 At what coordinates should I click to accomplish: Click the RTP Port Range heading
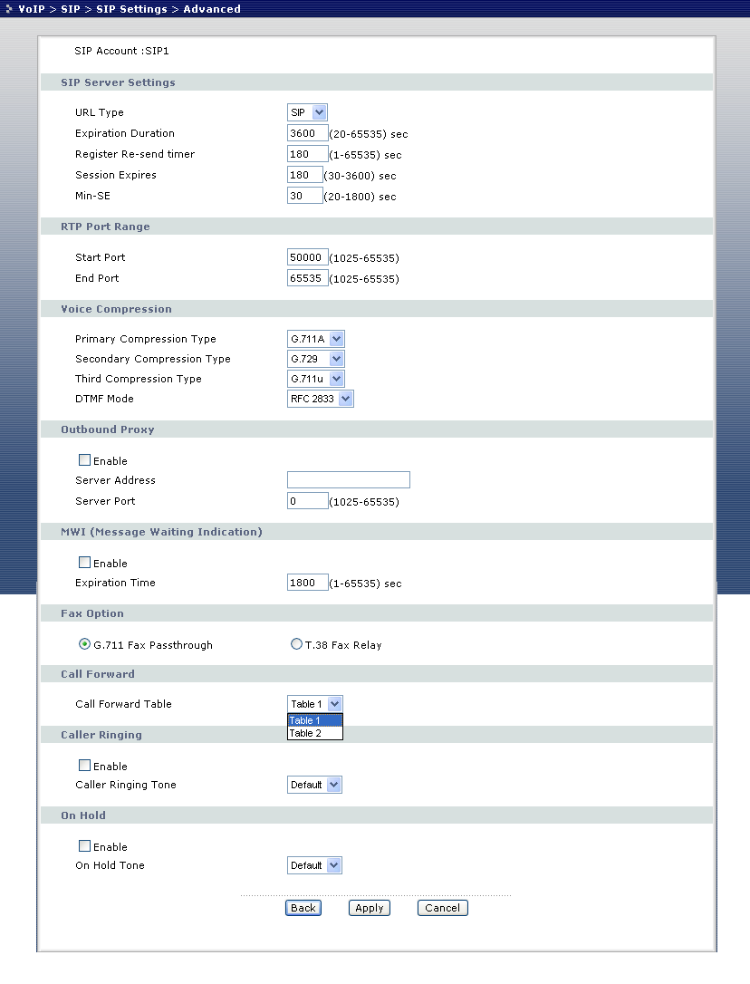pos(105,227)
